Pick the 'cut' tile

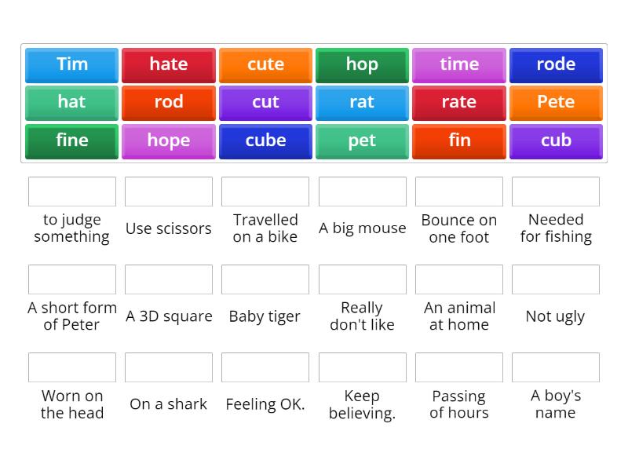265,102
